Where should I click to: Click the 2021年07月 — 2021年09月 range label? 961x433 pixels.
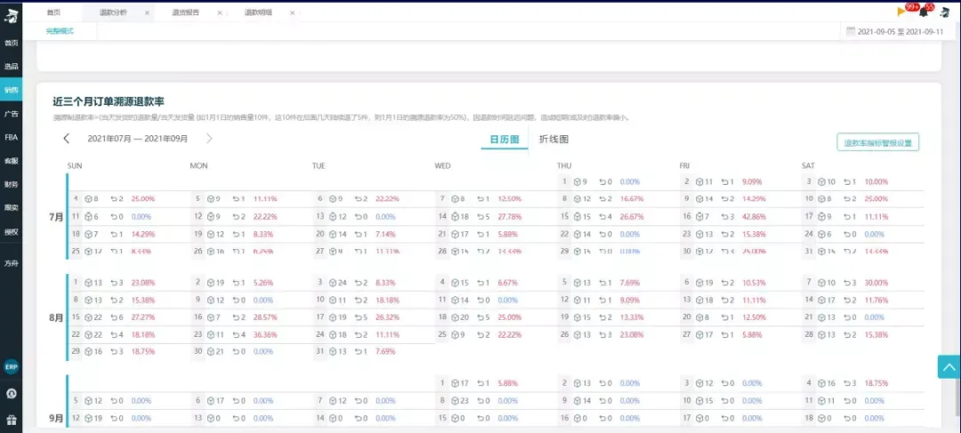(x=138, y=139)
